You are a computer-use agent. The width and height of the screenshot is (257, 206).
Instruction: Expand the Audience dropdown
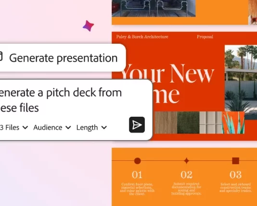(52, 128)
